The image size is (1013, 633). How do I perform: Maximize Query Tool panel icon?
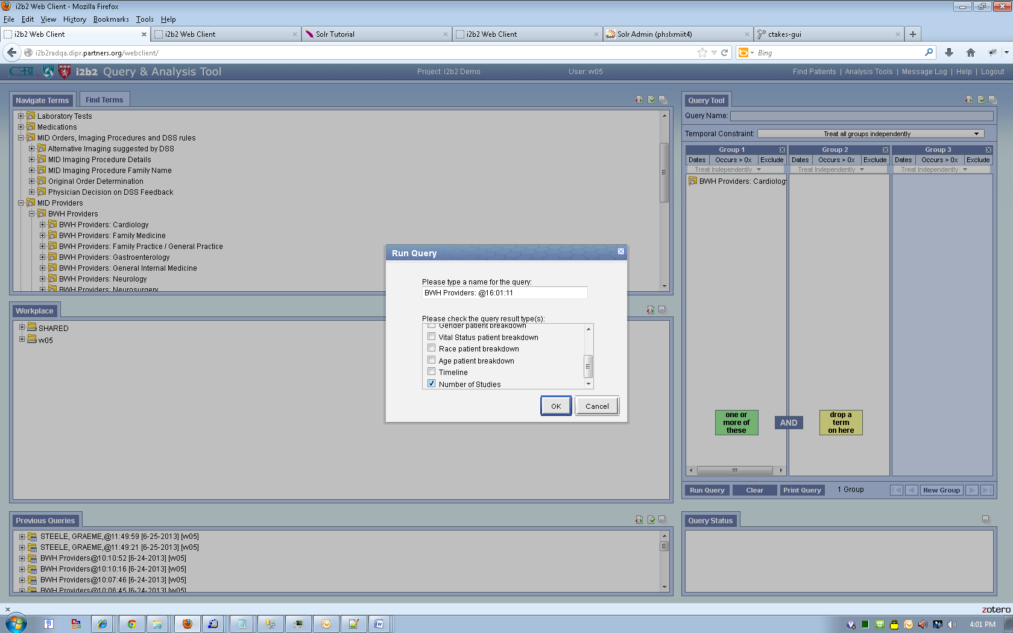[992, 99]
